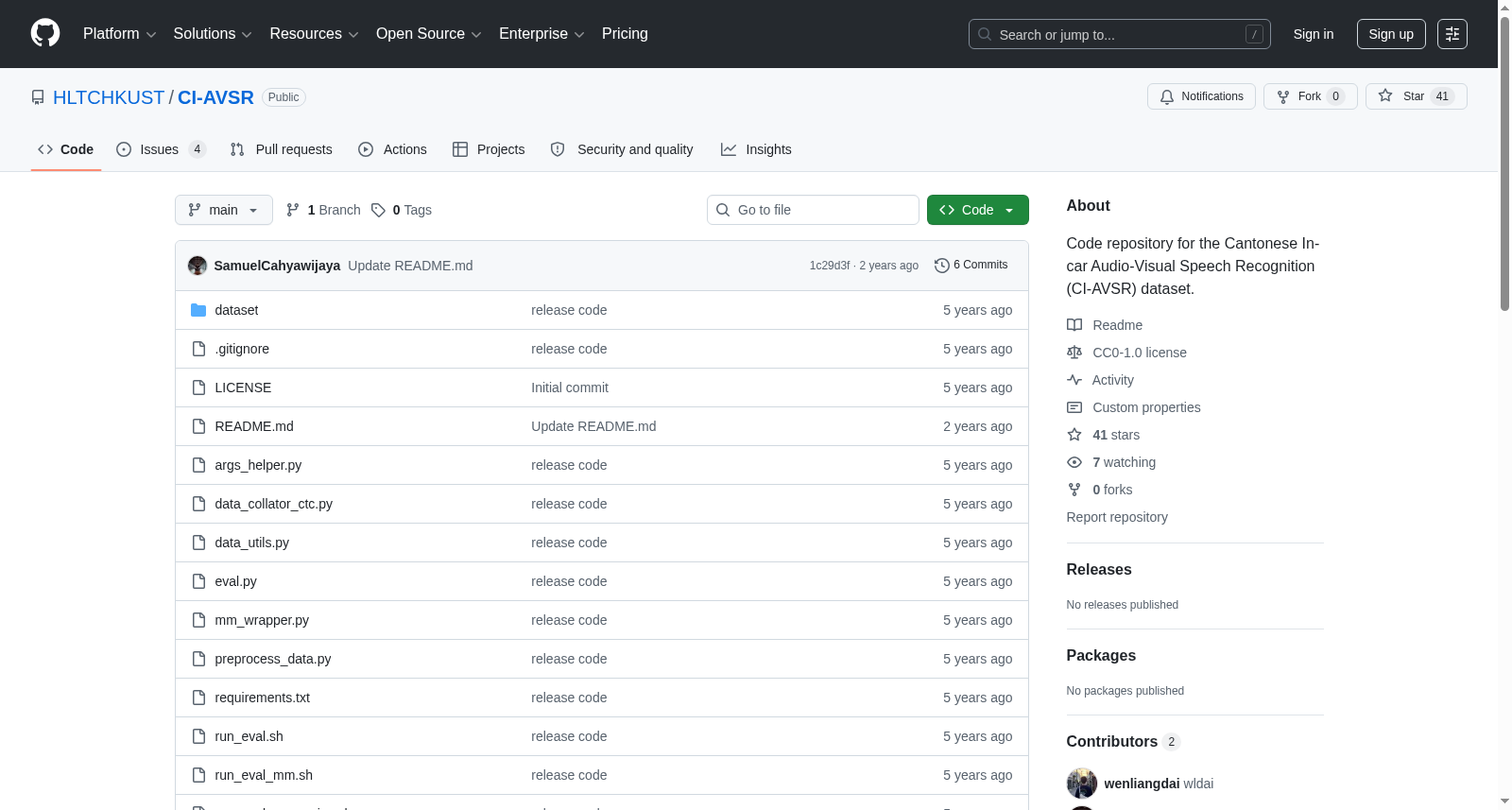Click the Initial commit message for LICENSE
This screenshot has width=1512, height=810.
(570, 388)
